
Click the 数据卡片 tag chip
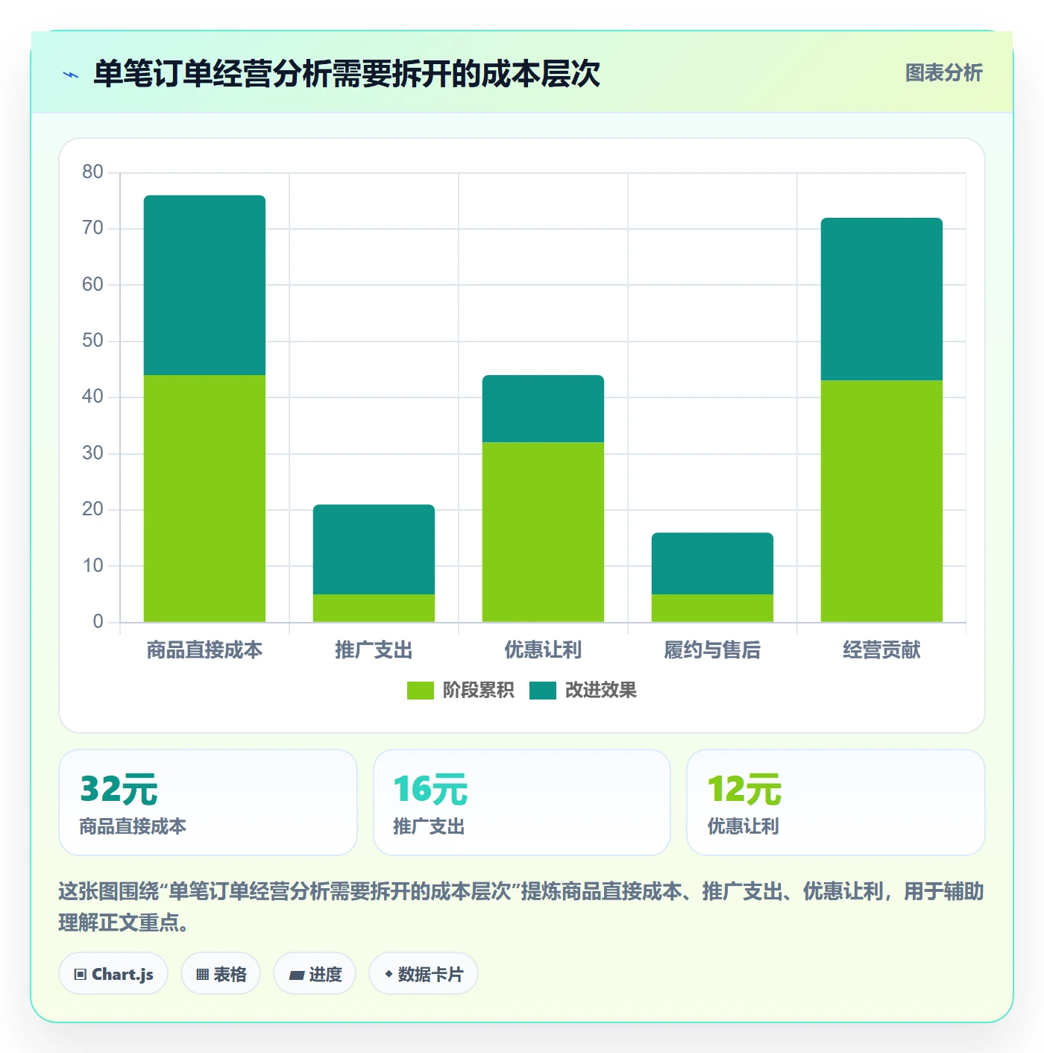point(424,974)
